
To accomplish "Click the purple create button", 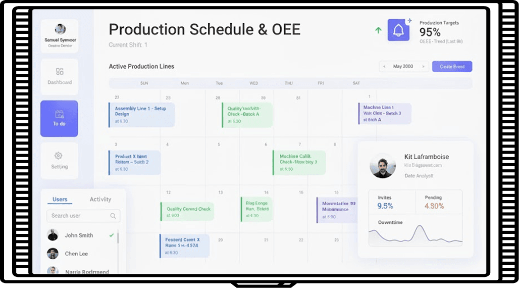I will pyautogui.click(x=452, y=66).
